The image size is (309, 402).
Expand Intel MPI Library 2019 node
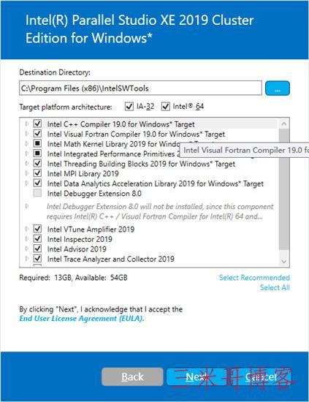(x=26, y=173)
